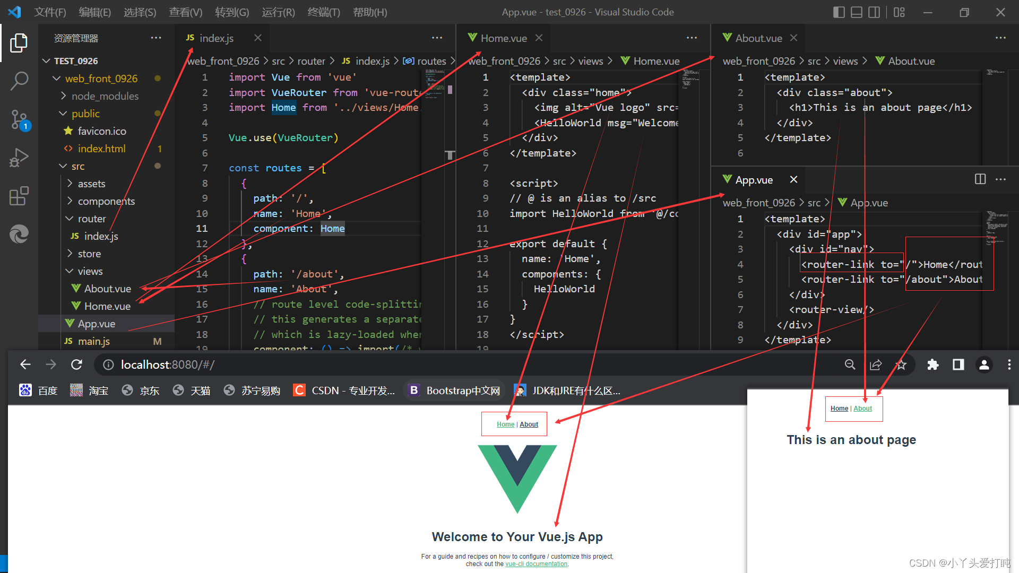The width and height of the screenshot is (1019, 573).
Task: Close the index.js tab
Action: 258,38
